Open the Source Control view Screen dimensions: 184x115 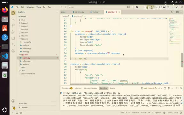click(x=13, y=25)
